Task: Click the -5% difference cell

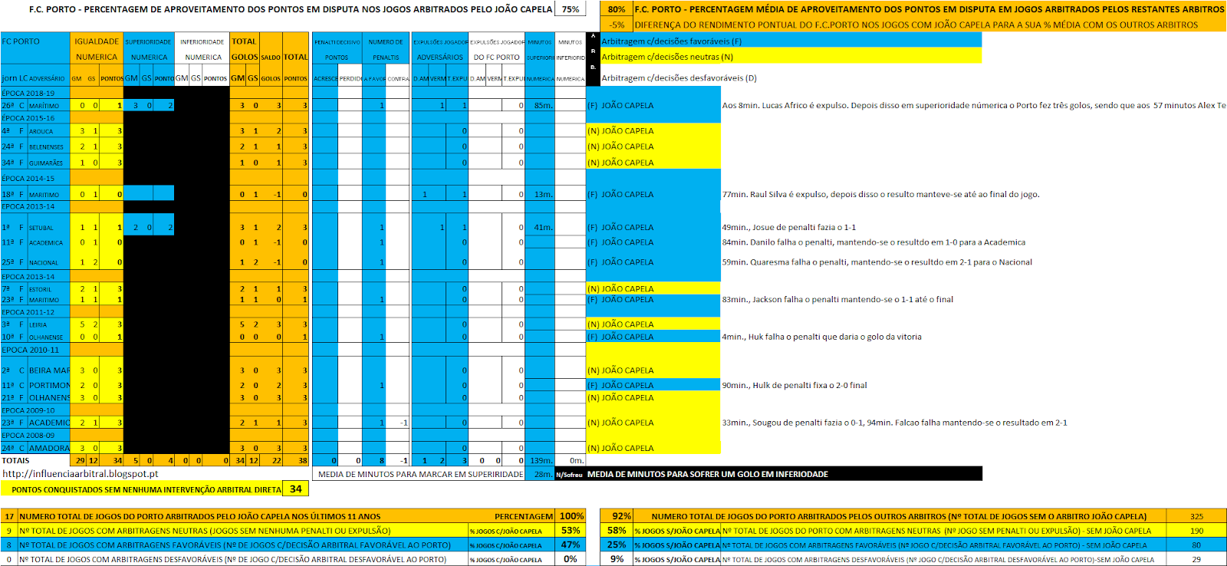Action: (x=617, y=25)
